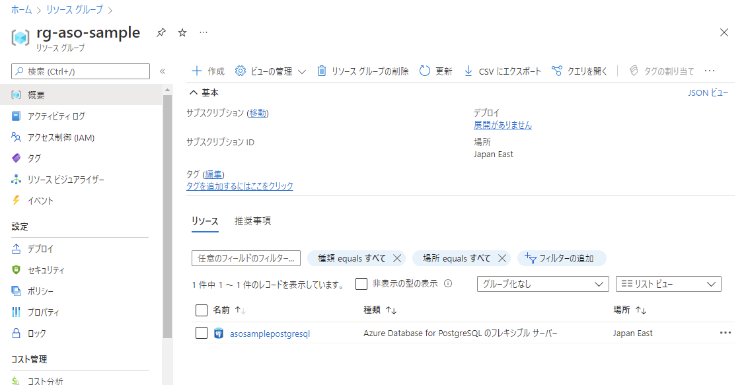
Task: Open the asosamplepostgresql resource
Action: click(x=270, y=333)
